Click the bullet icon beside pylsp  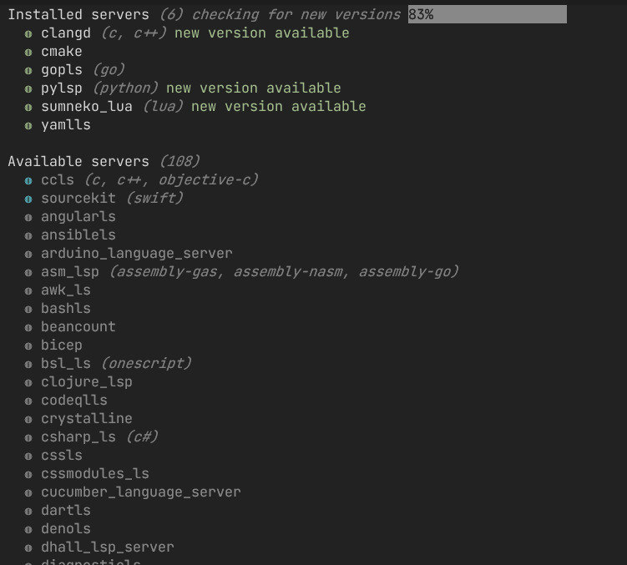point(28,88)
